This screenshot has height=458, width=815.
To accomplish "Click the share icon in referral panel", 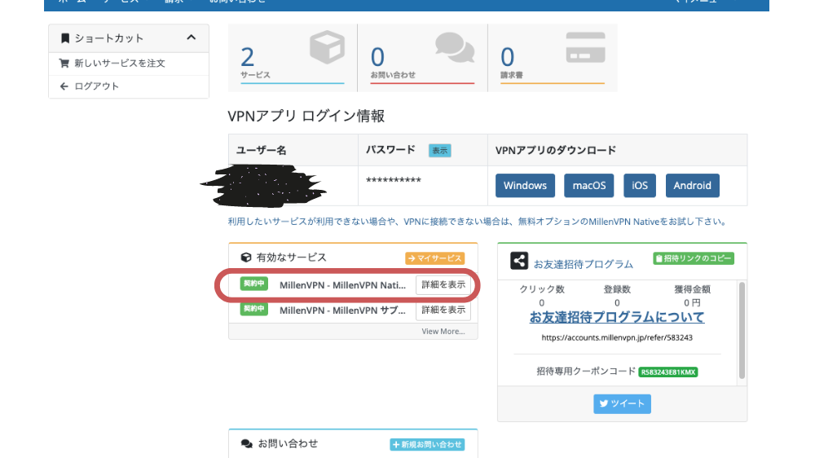I will point(518,261).
